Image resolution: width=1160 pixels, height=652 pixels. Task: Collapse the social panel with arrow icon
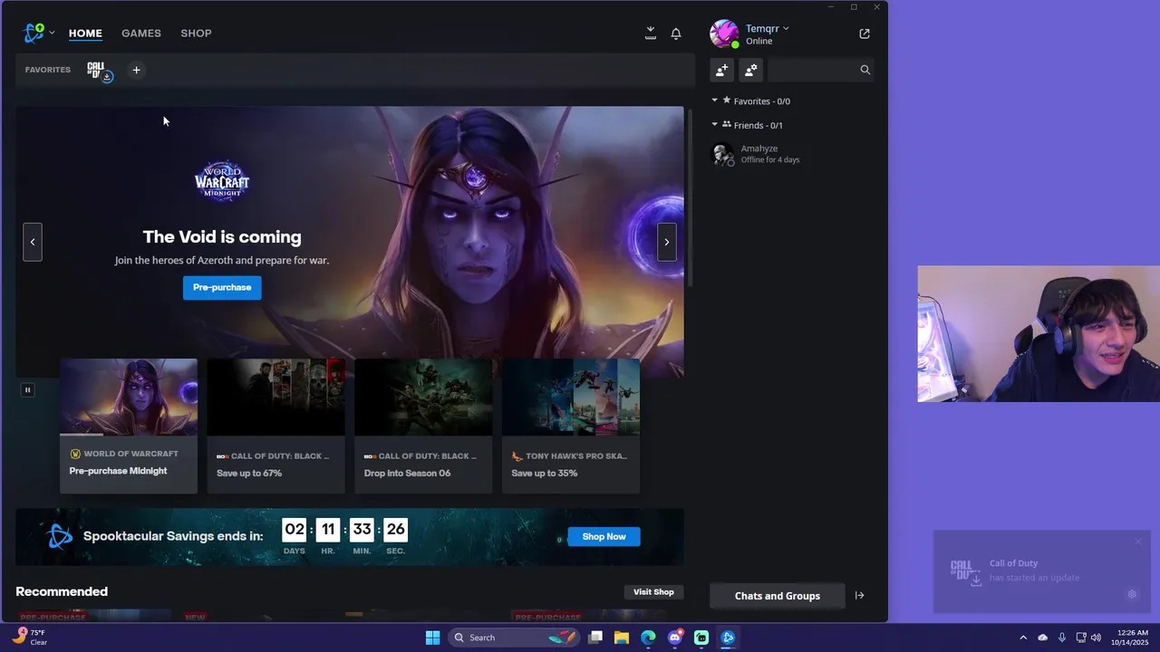pos(859,596)
